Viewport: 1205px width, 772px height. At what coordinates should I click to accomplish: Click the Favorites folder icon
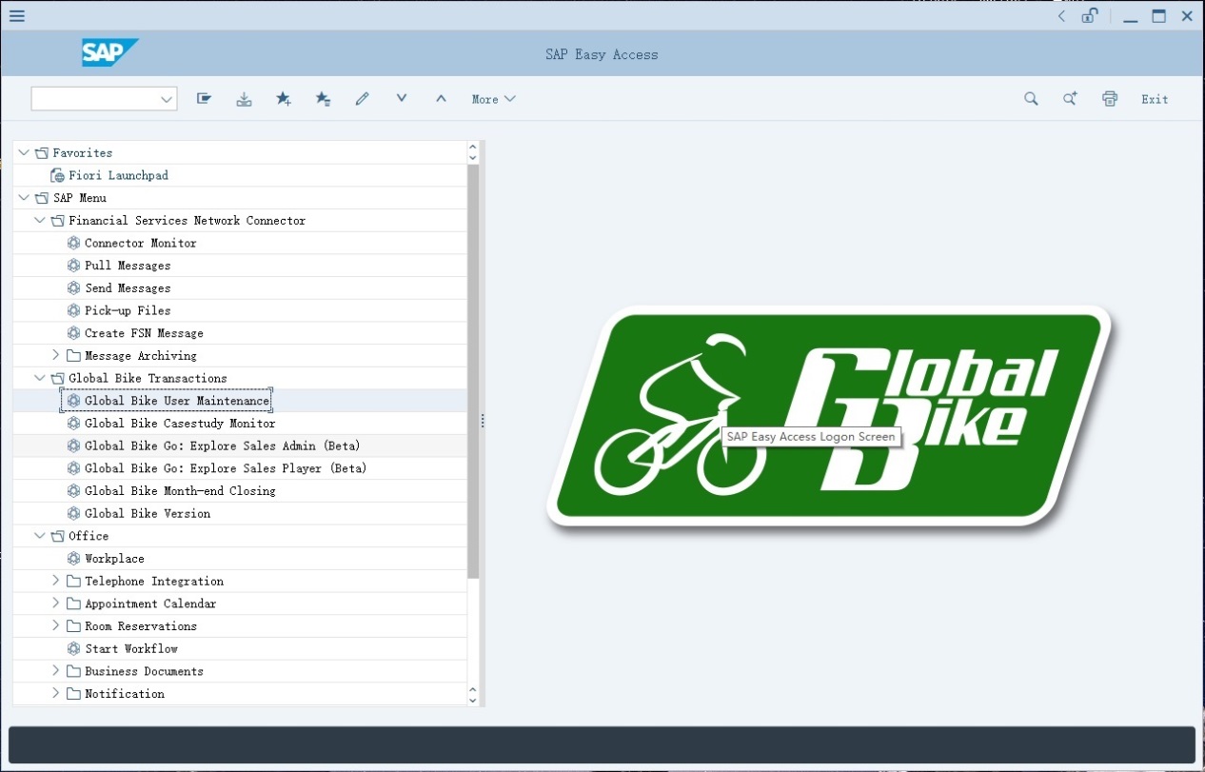(x=41, y=153)
